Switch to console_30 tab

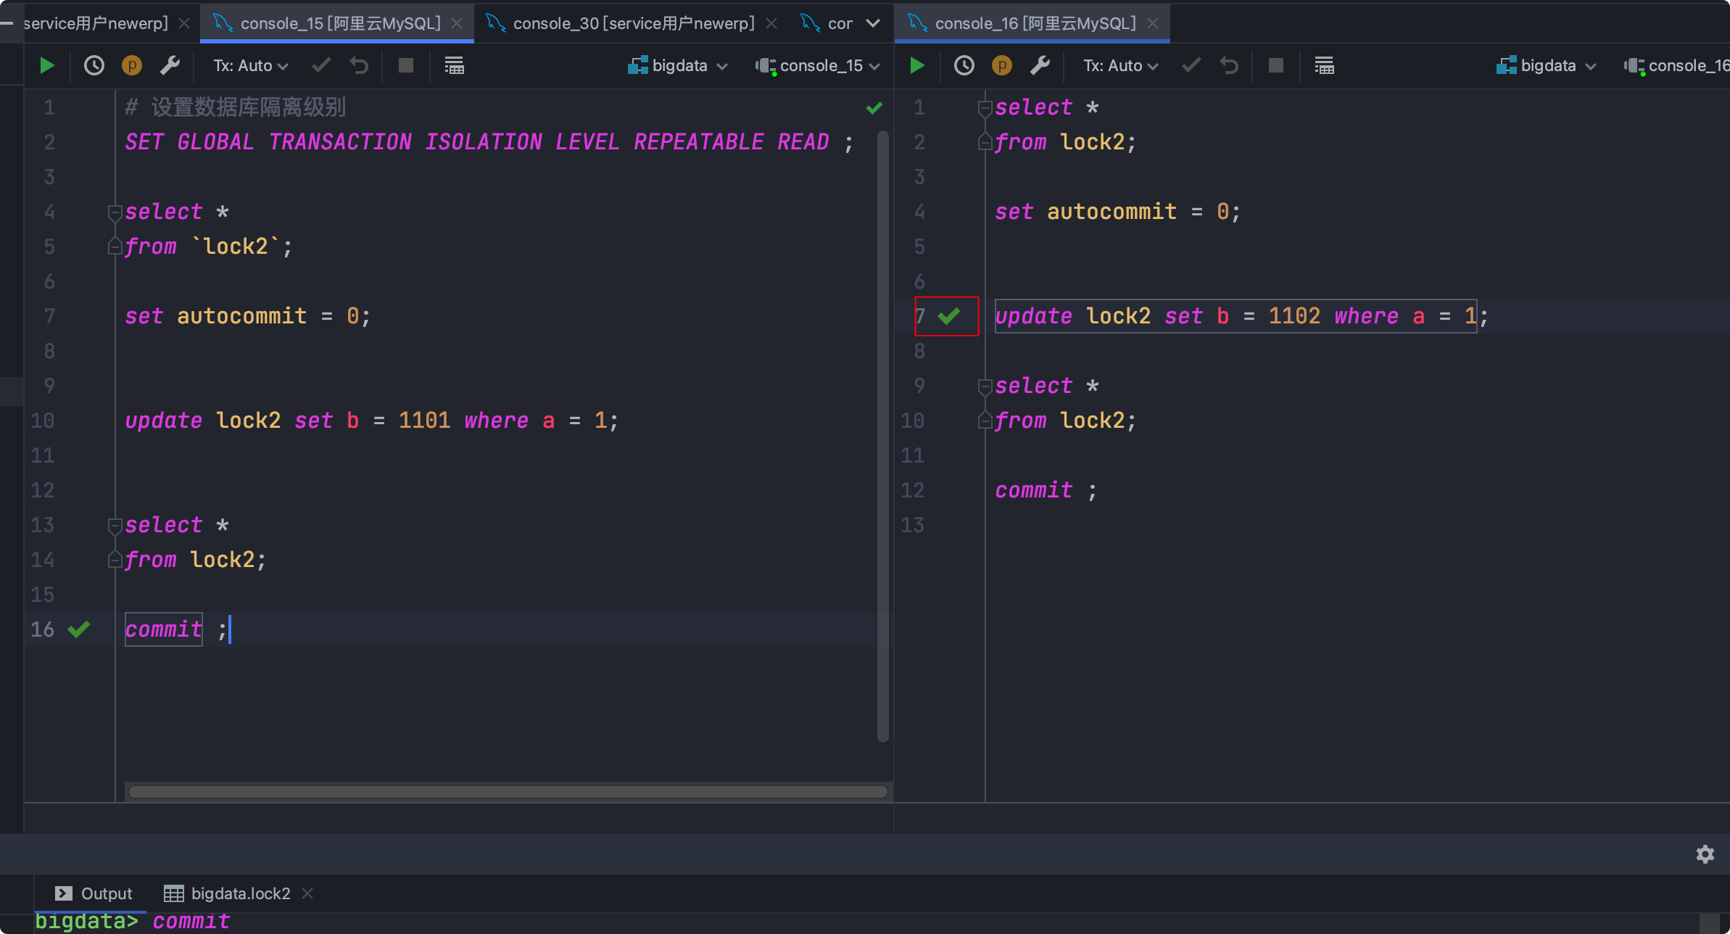click(x=632, y=23)
